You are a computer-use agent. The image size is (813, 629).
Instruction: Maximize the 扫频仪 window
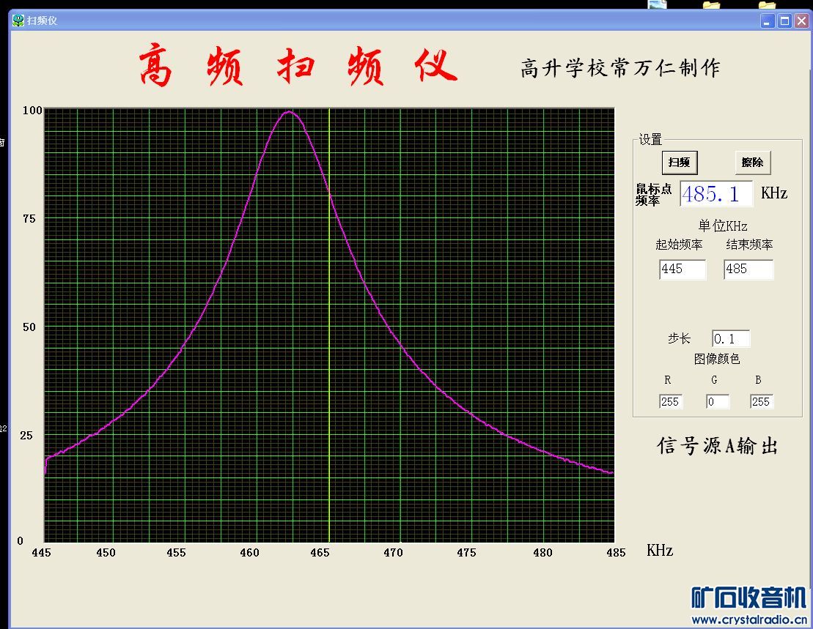[784, 21]
